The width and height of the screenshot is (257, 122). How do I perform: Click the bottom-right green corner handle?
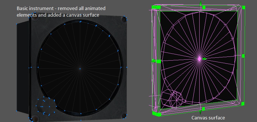pos(243,104)
